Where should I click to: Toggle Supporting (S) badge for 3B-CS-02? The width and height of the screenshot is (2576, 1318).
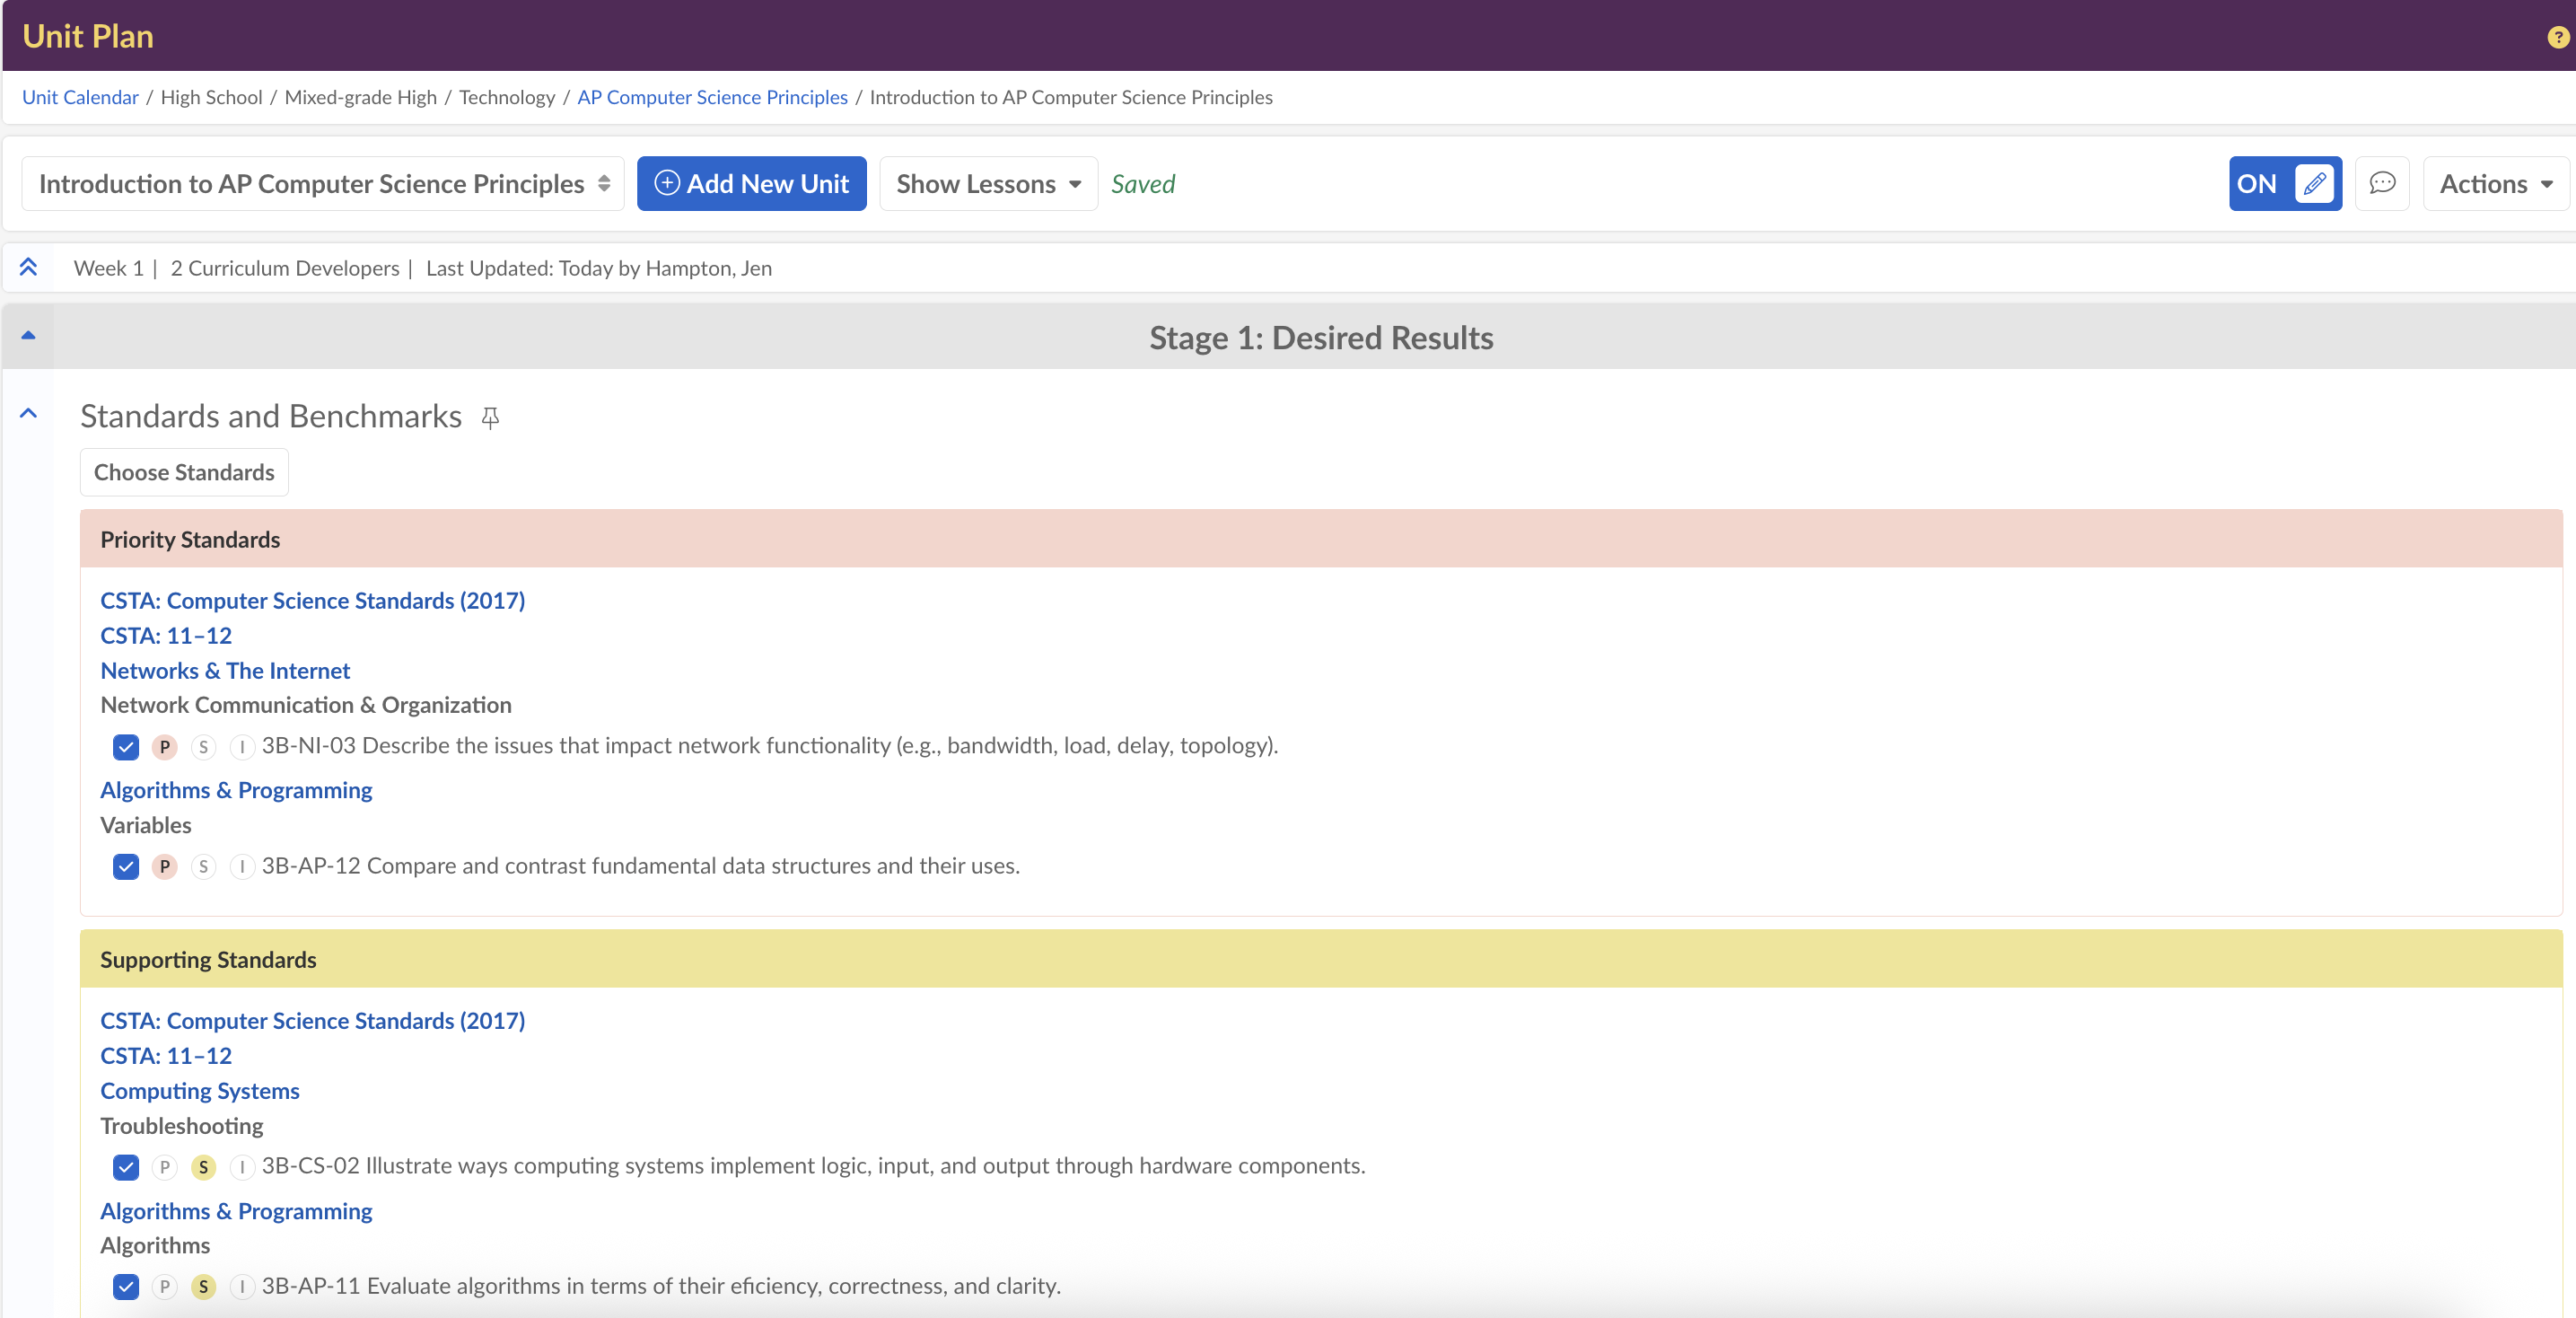(204, 1167)
